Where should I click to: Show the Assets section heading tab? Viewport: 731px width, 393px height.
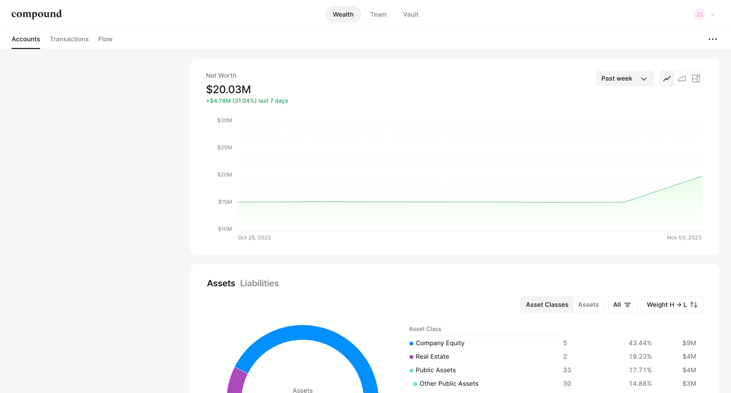[221, 283]
